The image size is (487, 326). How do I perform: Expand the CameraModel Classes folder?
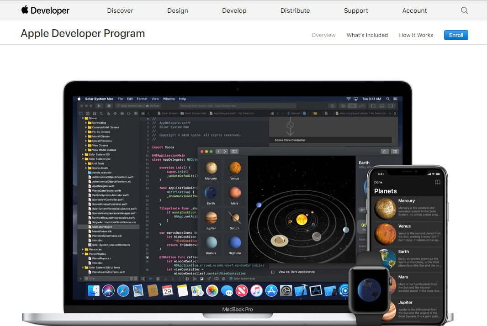pyautogui.click(x=86, y=127)
